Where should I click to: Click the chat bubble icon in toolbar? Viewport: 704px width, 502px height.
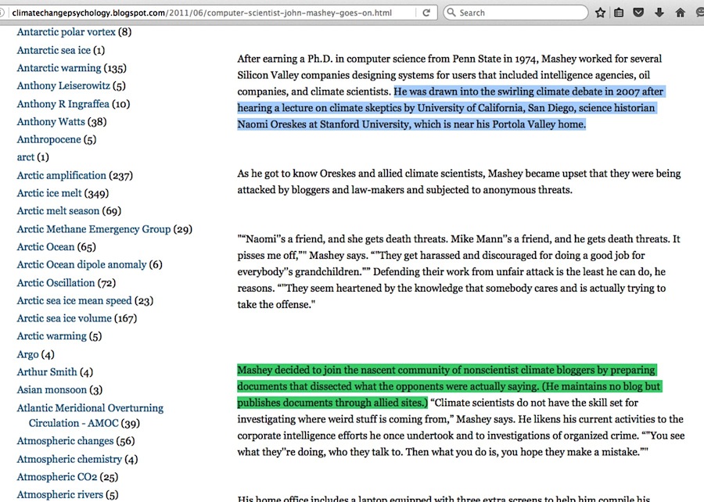click(699, 13)
